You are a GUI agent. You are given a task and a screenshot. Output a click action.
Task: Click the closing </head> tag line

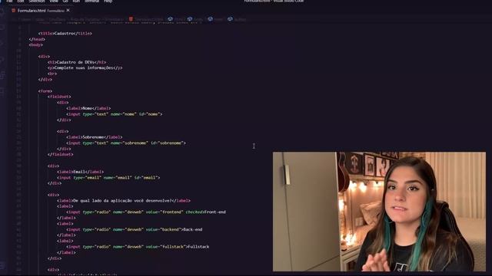tap(37, 39)
